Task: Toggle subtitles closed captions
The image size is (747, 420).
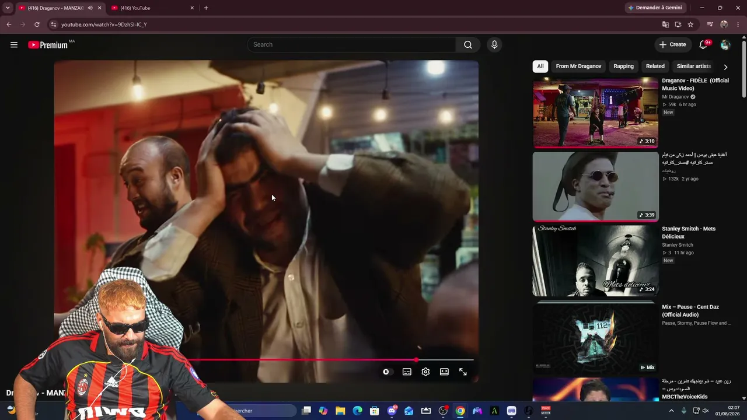Action: (x=407, y=372)
